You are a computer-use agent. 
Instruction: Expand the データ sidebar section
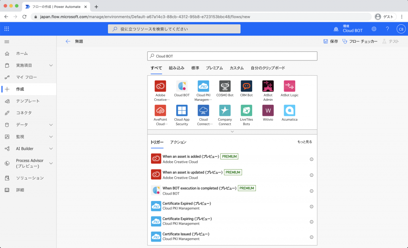(51, 125)
